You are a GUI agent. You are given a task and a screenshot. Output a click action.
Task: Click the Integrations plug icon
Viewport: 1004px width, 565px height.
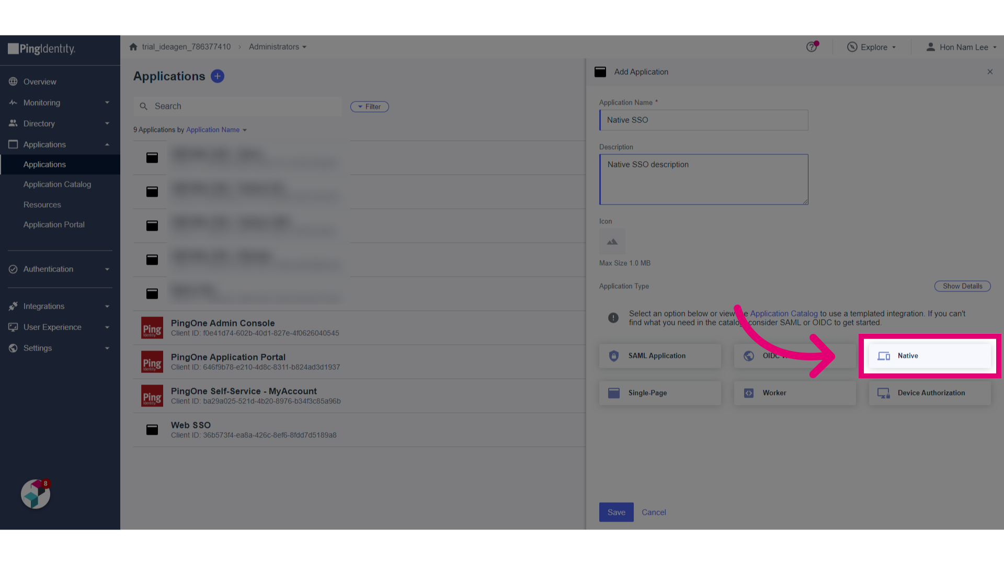tap(13, 306)
